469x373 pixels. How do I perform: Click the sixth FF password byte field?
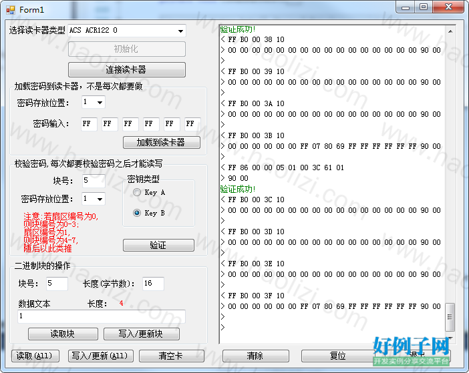click(x=192, y=124)
